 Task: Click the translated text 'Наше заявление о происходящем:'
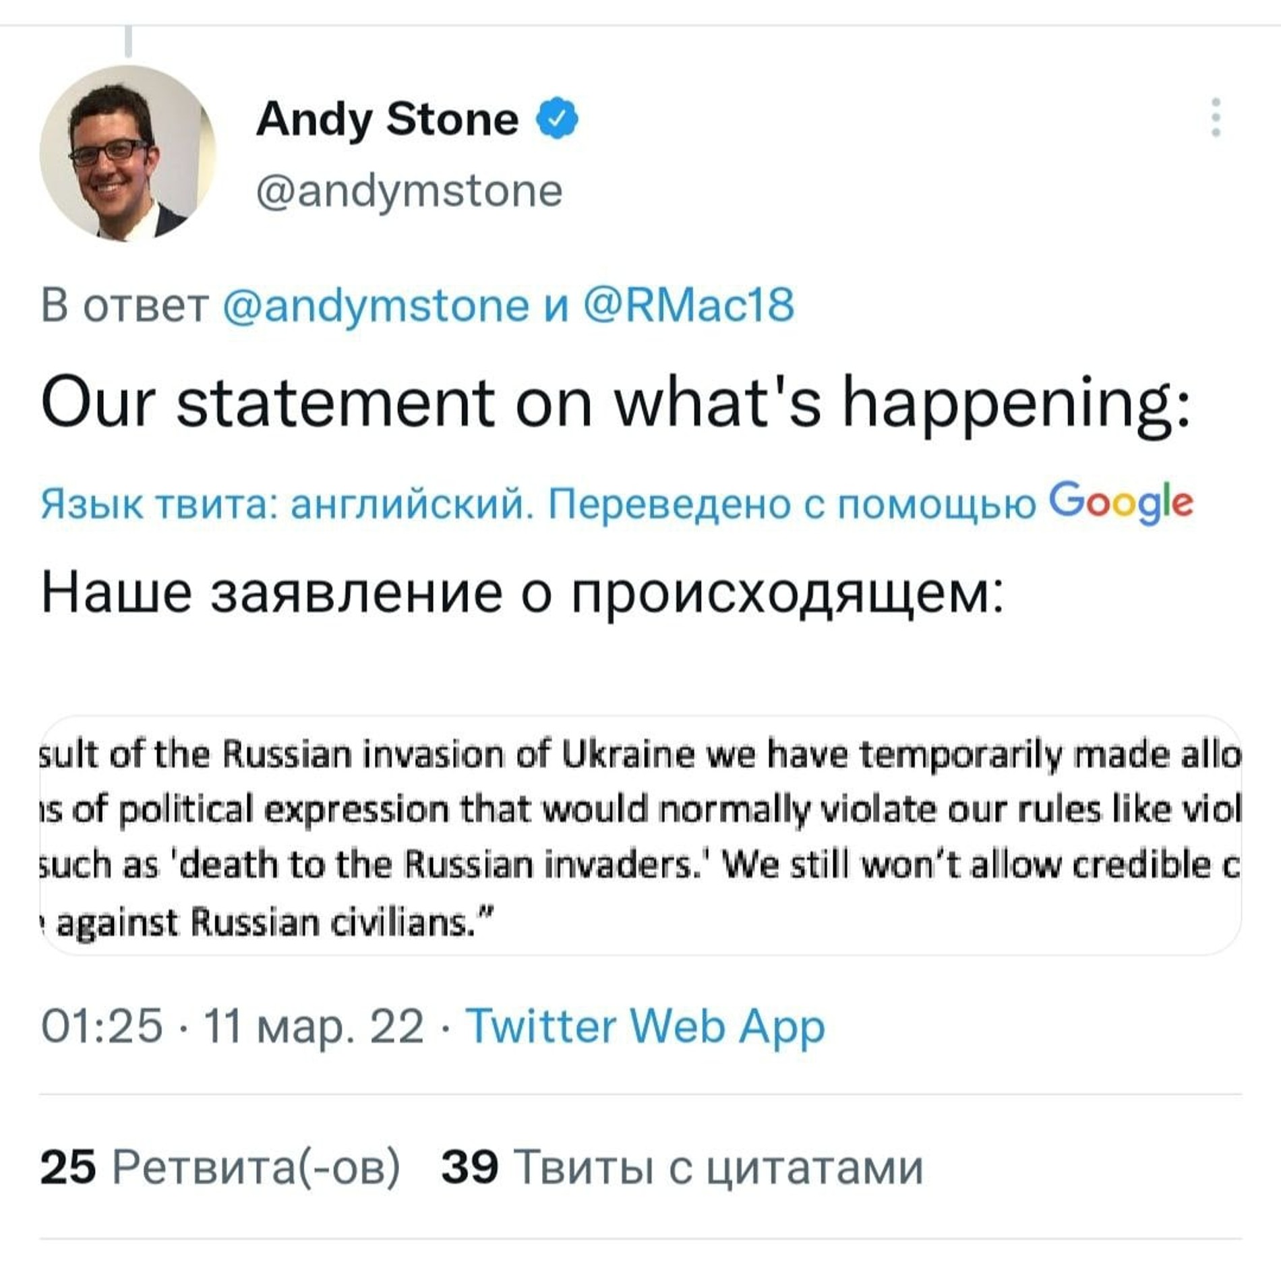coord(523,593)
